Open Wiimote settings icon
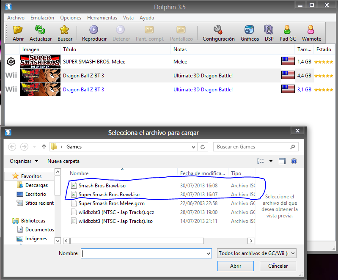Screen dimensions: 338x280 click(311, 30)
